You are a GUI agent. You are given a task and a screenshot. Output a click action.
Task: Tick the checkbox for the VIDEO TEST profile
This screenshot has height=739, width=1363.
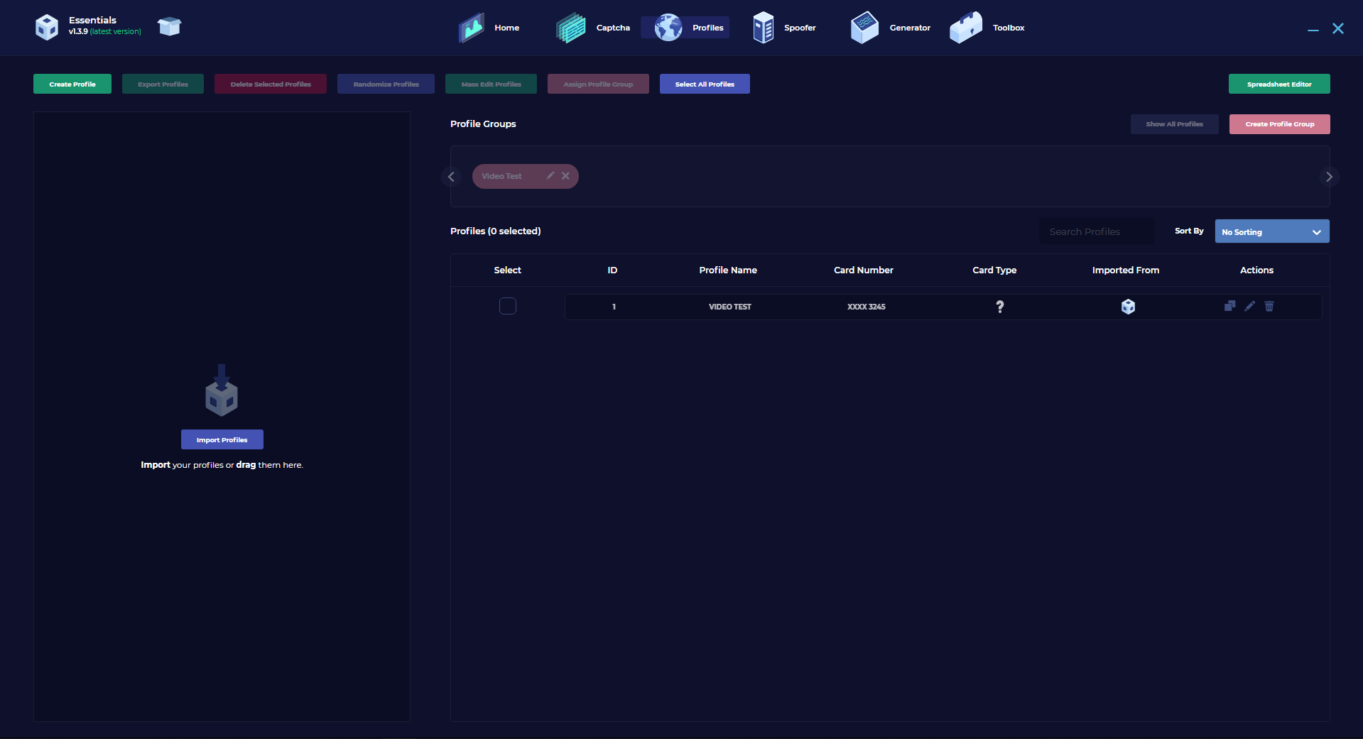507,306
